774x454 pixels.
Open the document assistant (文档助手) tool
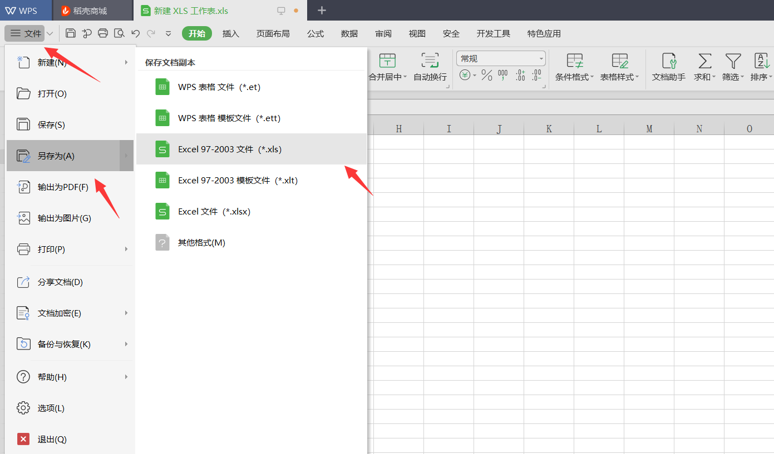click(668, 67)
